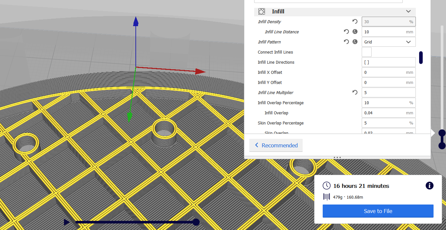Edit Infill Overlap mm value
Viewport: 446px width, 230px height.
click(389, 113)
